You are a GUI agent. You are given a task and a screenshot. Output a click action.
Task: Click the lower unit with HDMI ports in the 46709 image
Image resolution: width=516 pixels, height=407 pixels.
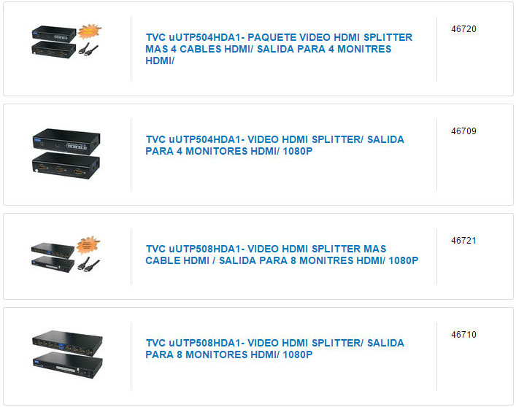66,166
